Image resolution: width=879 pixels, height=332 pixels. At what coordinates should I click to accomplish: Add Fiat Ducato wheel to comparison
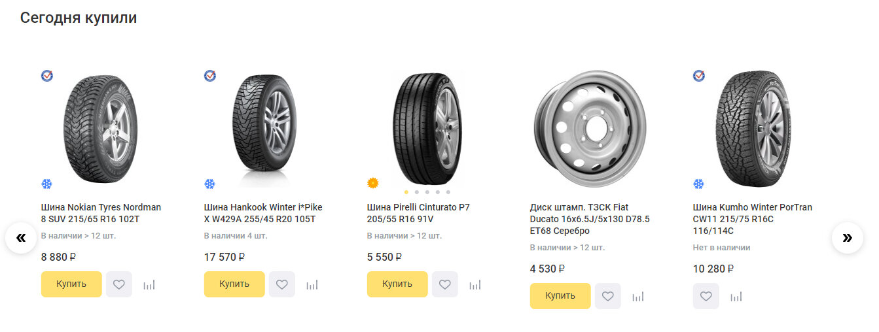[x=638, y=297]
